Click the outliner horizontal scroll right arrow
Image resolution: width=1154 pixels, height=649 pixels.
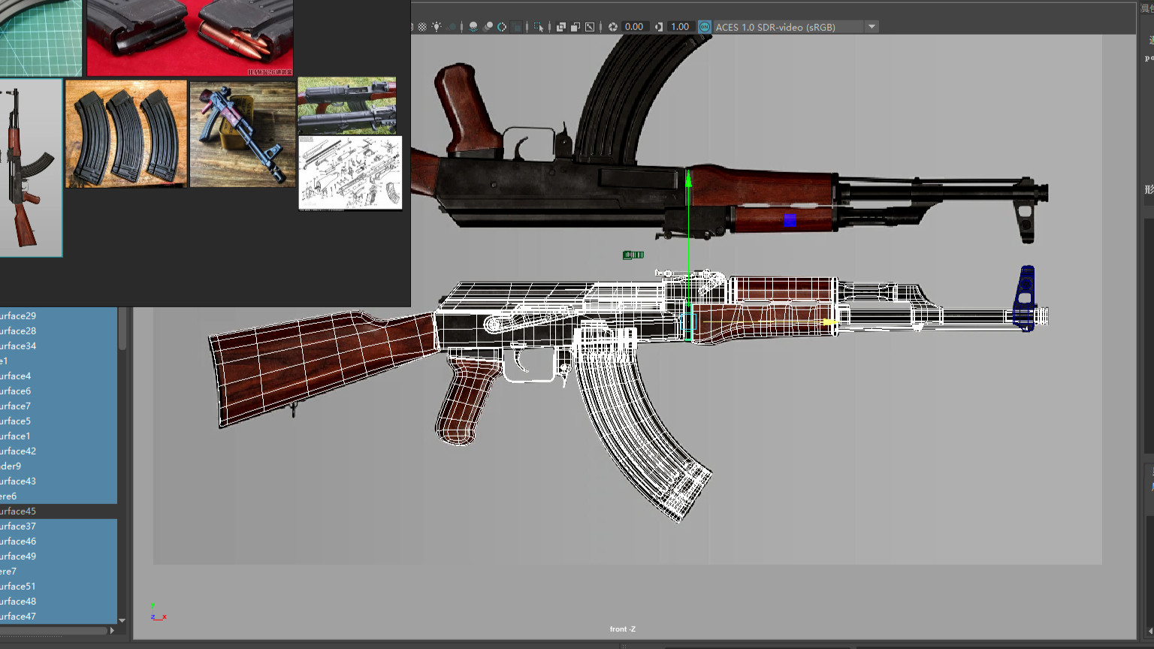(x=112, y=631)
